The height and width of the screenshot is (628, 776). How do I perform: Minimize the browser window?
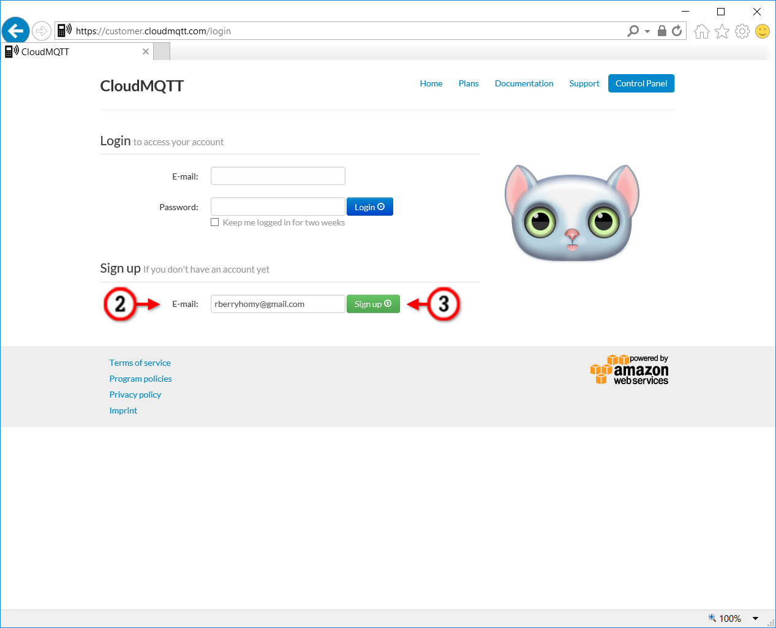coord(685,11)
